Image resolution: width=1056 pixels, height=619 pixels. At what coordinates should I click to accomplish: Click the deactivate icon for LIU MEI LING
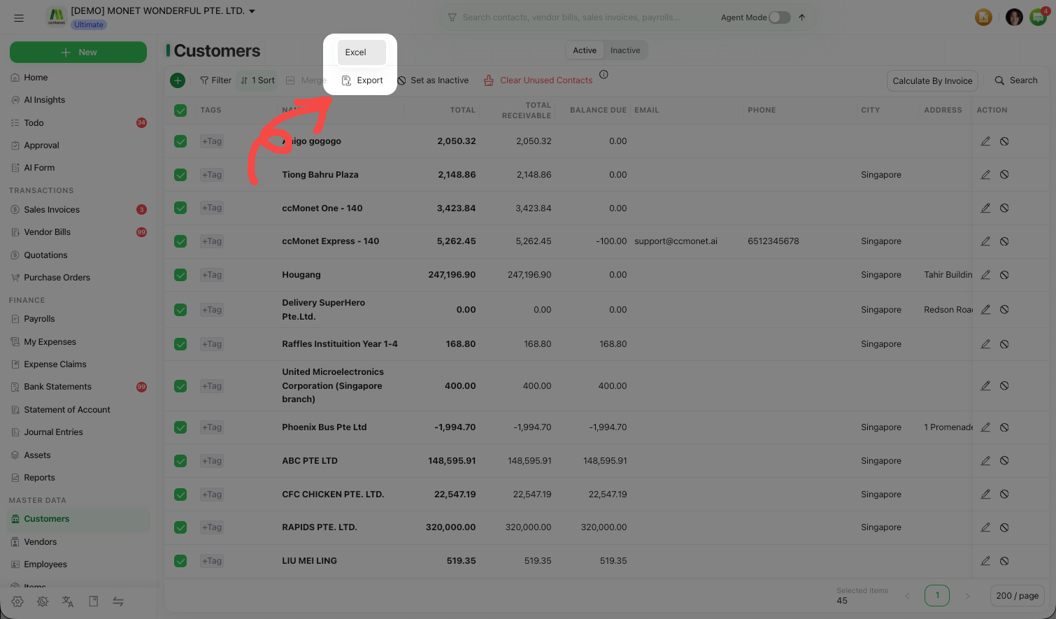tap(1004, 561)
